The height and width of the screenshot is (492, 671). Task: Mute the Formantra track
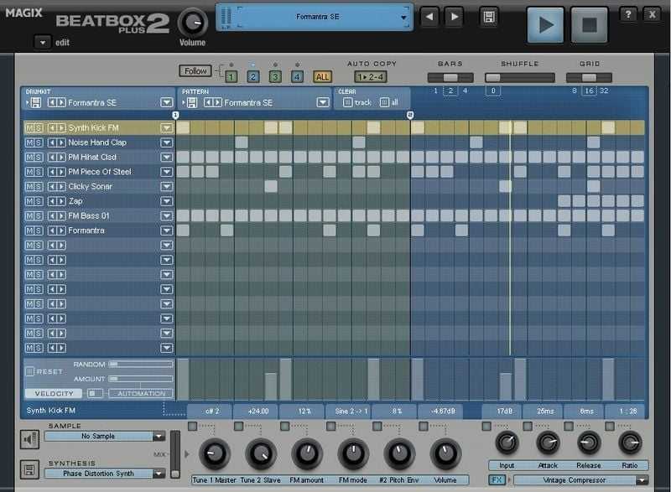coord(29,230)
